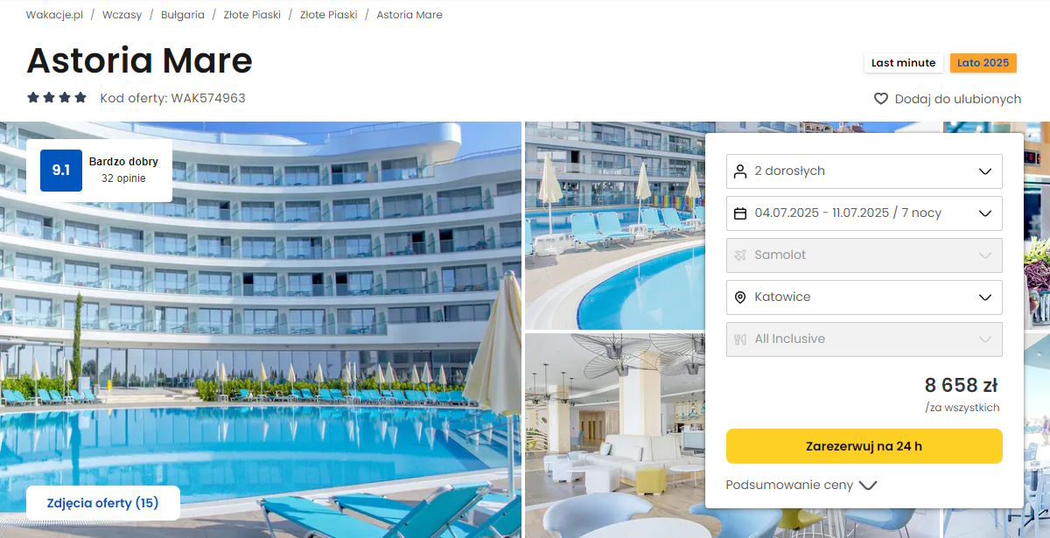Open the Katowice departure dropdown
This screenshot has width=1050, height=538.
coord(864,297)
